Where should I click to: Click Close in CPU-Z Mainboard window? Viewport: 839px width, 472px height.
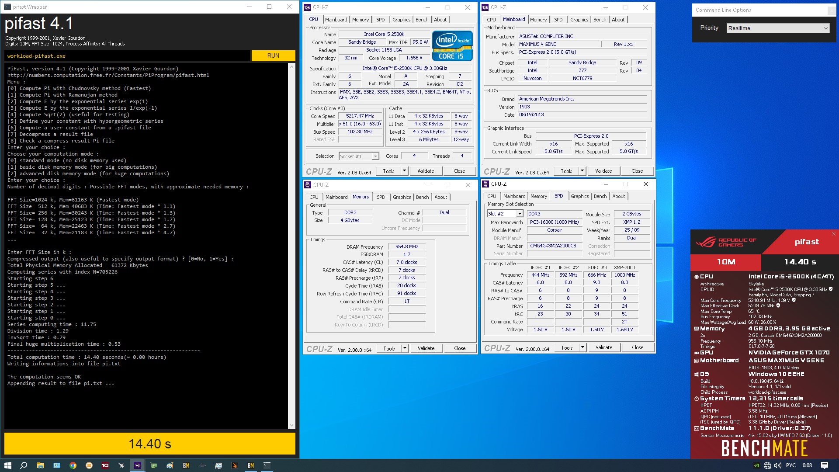tap(637, 171)
